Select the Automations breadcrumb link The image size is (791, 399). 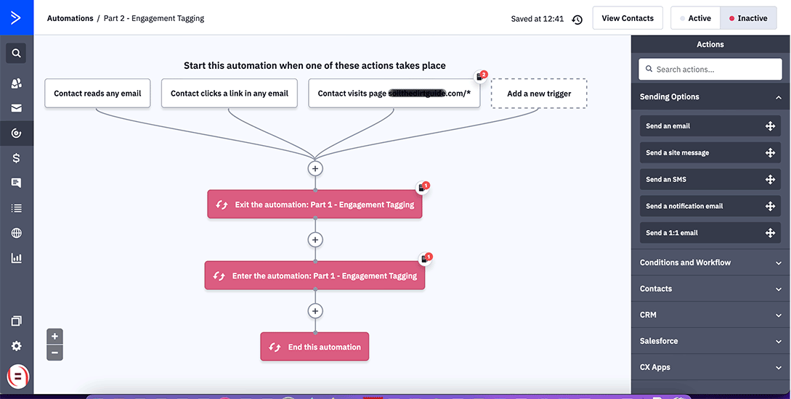(70, 18)
